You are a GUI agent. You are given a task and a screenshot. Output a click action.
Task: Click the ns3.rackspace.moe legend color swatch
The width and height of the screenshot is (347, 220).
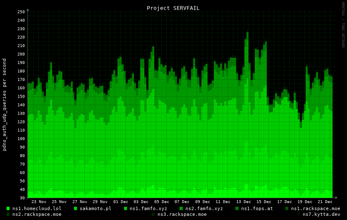pos(153,214)
